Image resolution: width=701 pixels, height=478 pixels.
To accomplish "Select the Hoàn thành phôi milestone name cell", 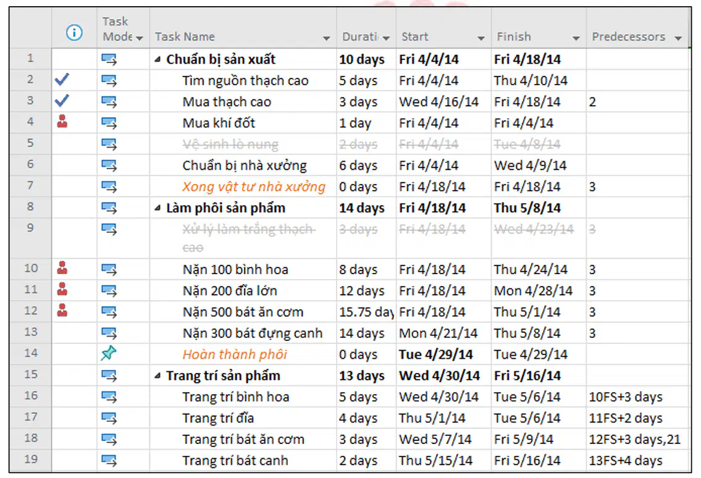I will (243, 354).
